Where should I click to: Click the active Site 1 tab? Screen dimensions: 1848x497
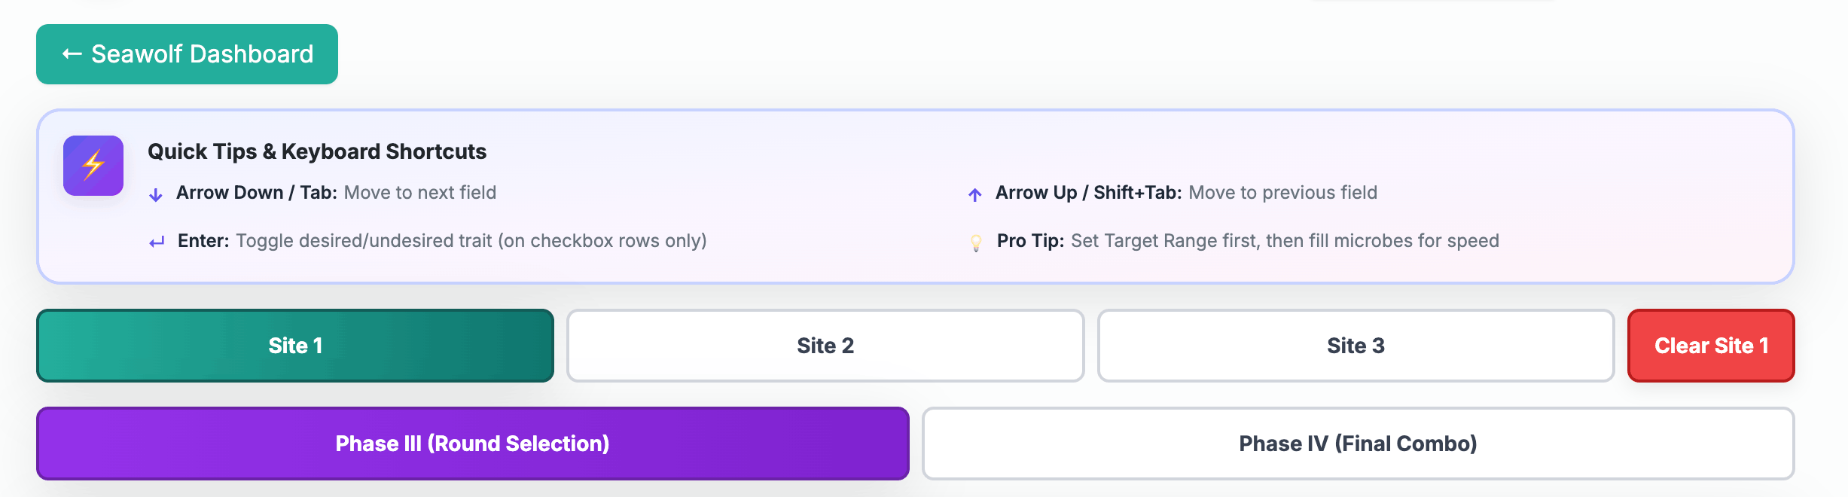[x=294, y=345]
